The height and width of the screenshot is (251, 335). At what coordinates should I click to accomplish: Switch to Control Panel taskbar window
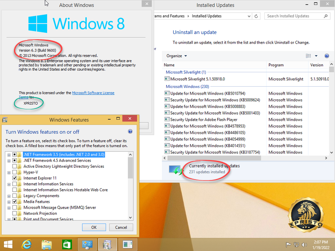click(x=87, y=244)
